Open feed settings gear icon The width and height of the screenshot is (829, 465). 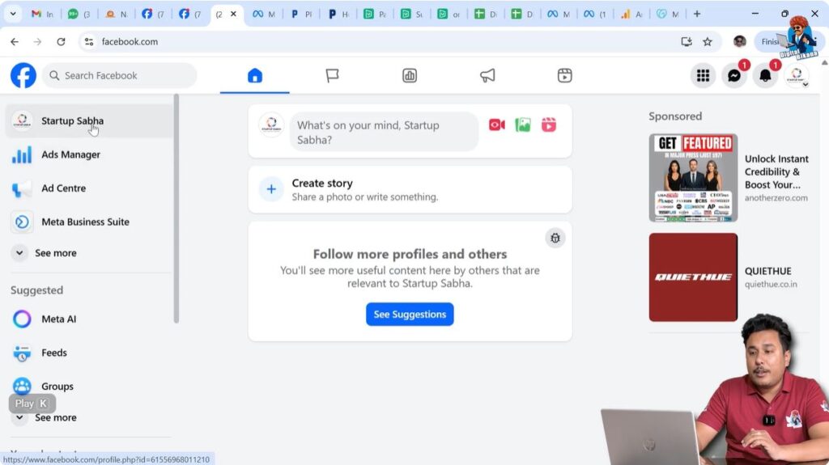click(555, 238)
